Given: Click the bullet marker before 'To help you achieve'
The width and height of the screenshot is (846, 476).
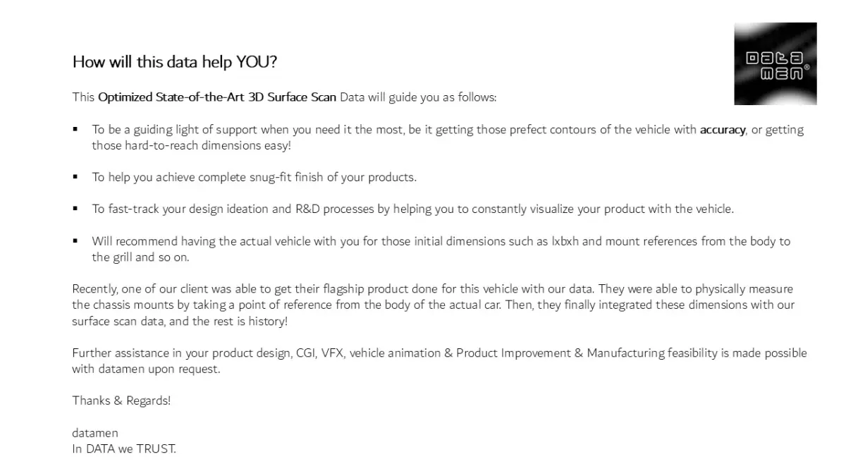Looking at the screenshot, I should click(x=75, y=177).
